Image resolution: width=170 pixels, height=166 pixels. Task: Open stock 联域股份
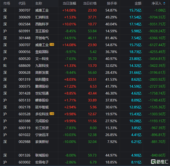pyautogui.click(x=42, y=155)
